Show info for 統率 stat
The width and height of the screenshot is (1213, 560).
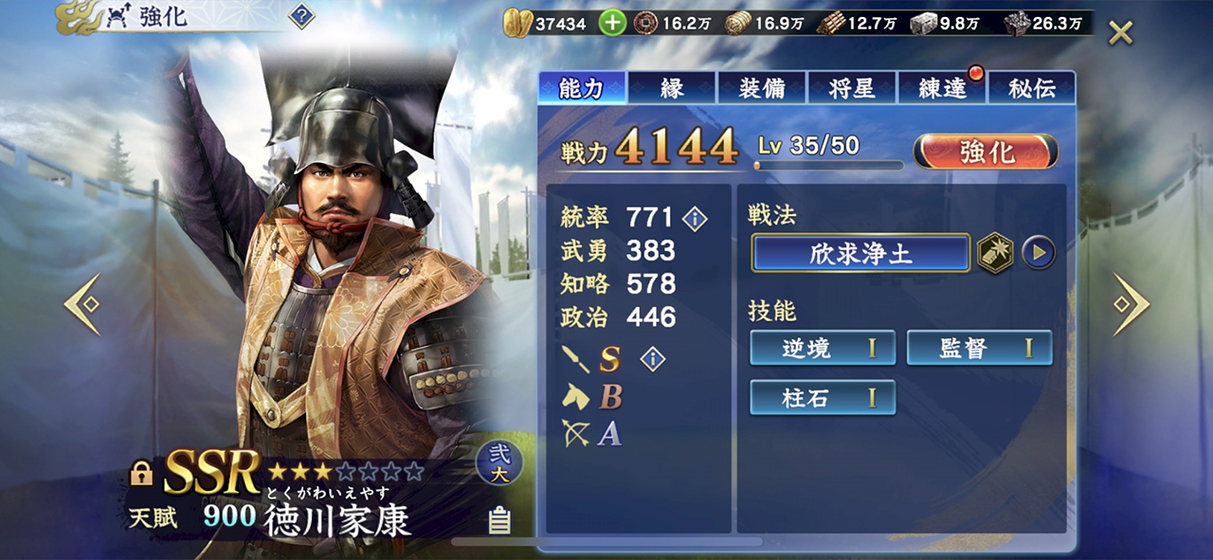coord(695,219)
